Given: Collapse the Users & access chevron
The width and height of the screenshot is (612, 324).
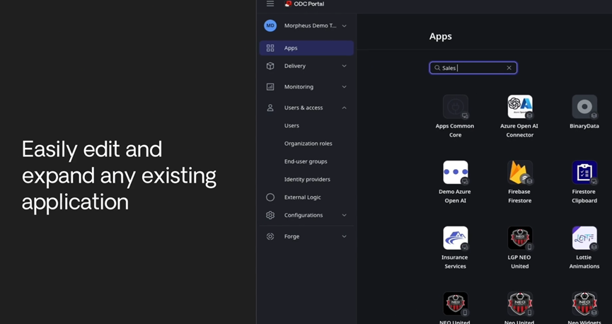Looking at the screenshot, I should coord(345,108).
